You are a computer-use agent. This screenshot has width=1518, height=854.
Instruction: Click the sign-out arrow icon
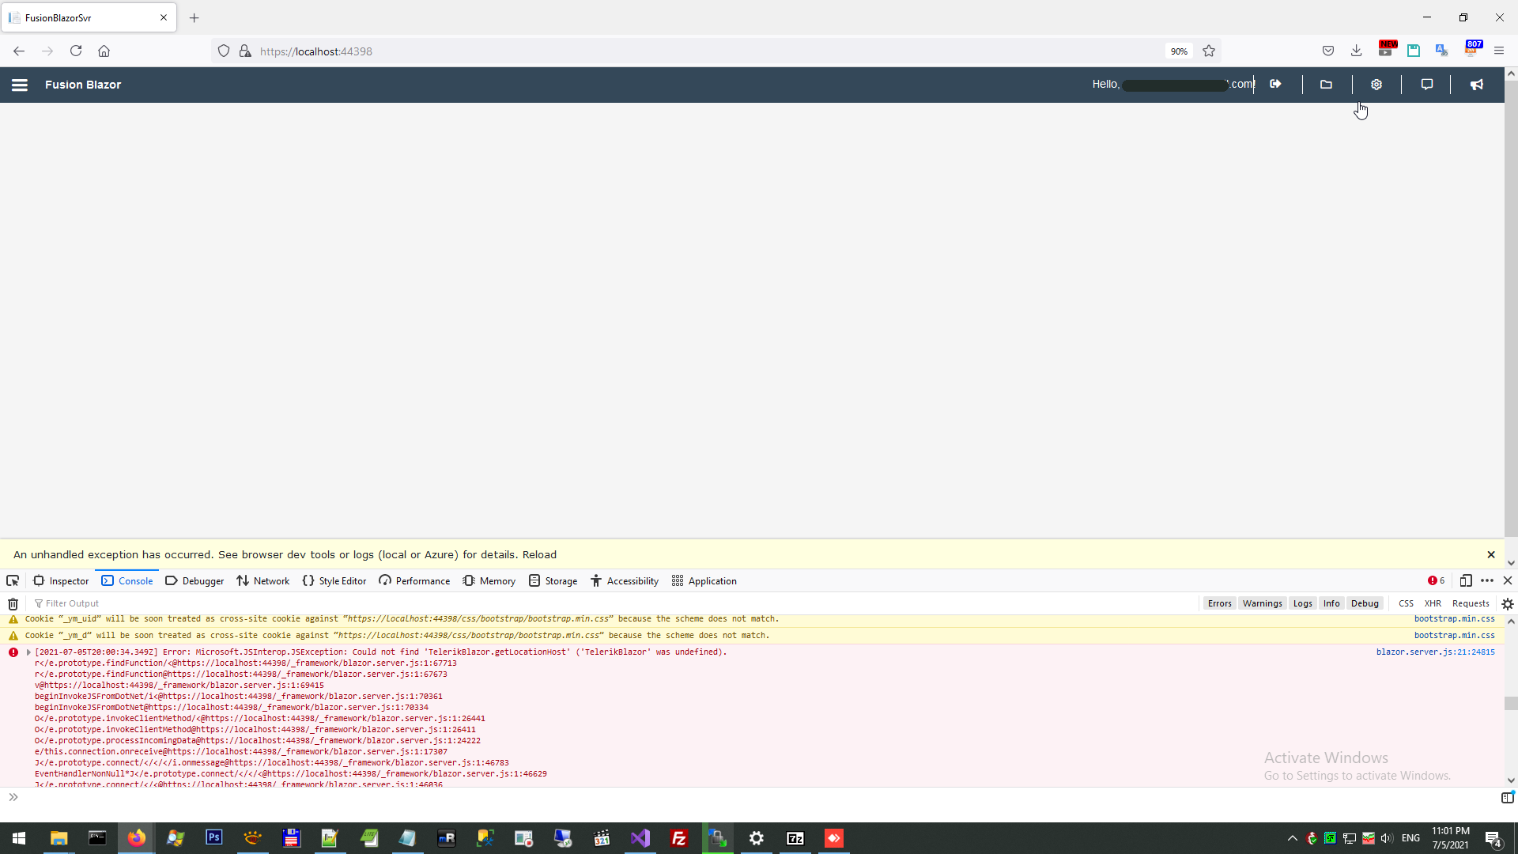[1275, 85]
